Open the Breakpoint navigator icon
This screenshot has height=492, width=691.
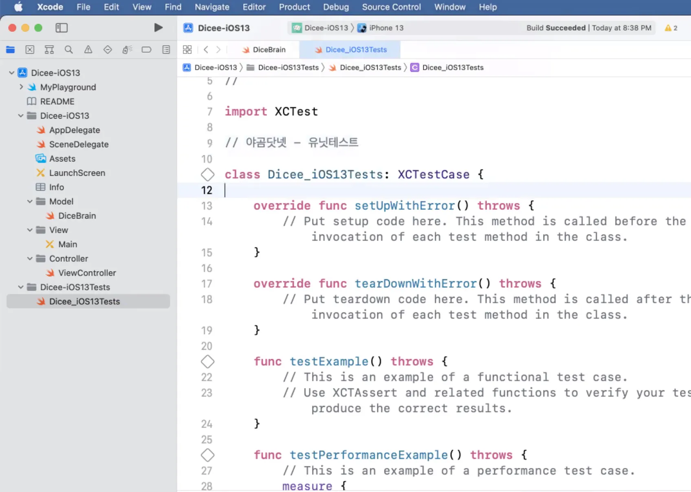pos(146,50)
